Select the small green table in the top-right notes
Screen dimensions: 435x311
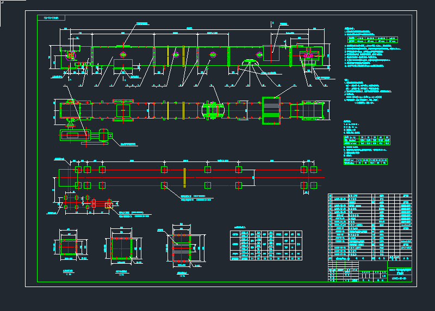click(373, 40)
